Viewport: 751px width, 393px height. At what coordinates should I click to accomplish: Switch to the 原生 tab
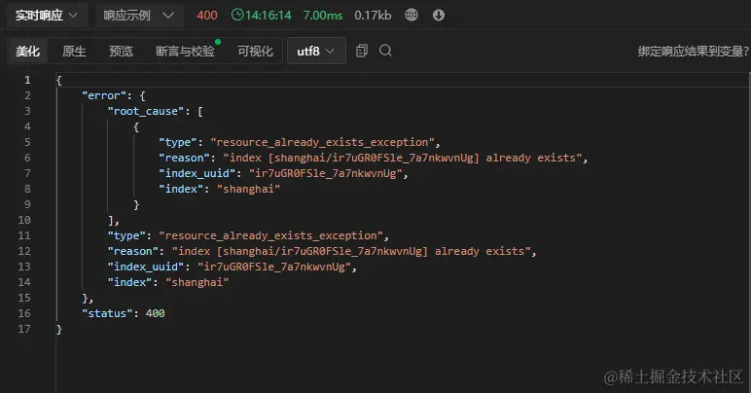(x=74, y=52)
